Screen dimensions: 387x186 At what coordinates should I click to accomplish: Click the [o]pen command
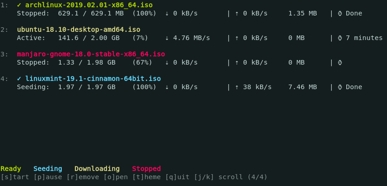[116, 177]
